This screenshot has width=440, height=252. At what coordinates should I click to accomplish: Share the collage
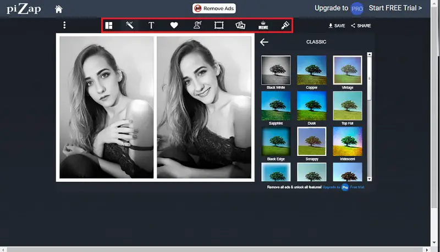[x=361, y=25]
